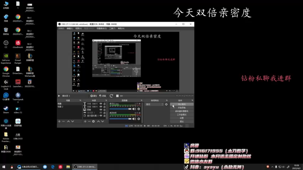303x170 pixels.
Task: Open Windows Start menu
Action: click(x=4, y=167)
